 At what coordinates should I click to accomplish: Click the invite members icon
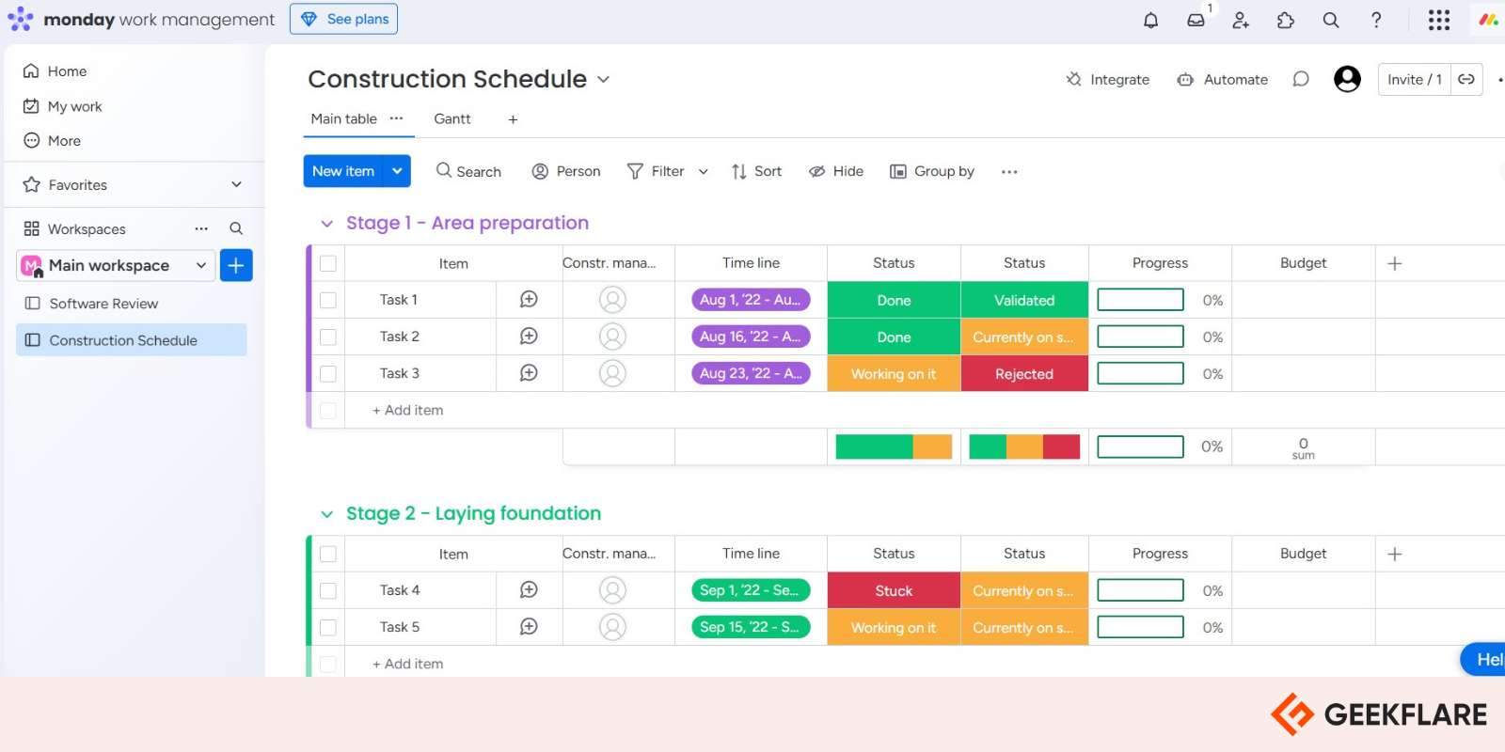1241,20
